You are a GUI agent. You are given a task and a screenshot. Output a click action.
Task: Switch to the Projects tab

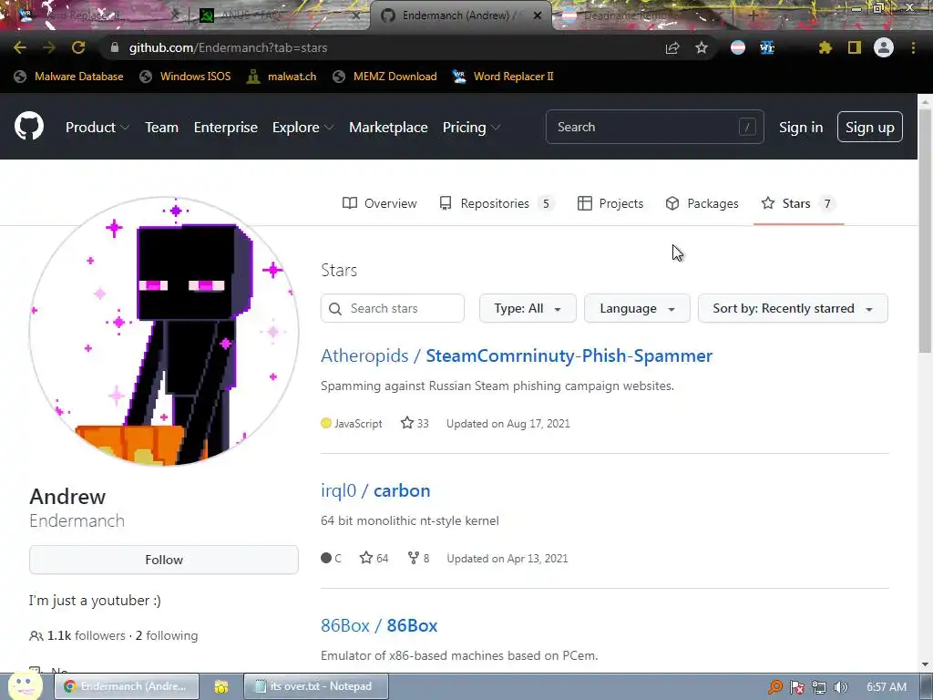click(x=610, y=203)
